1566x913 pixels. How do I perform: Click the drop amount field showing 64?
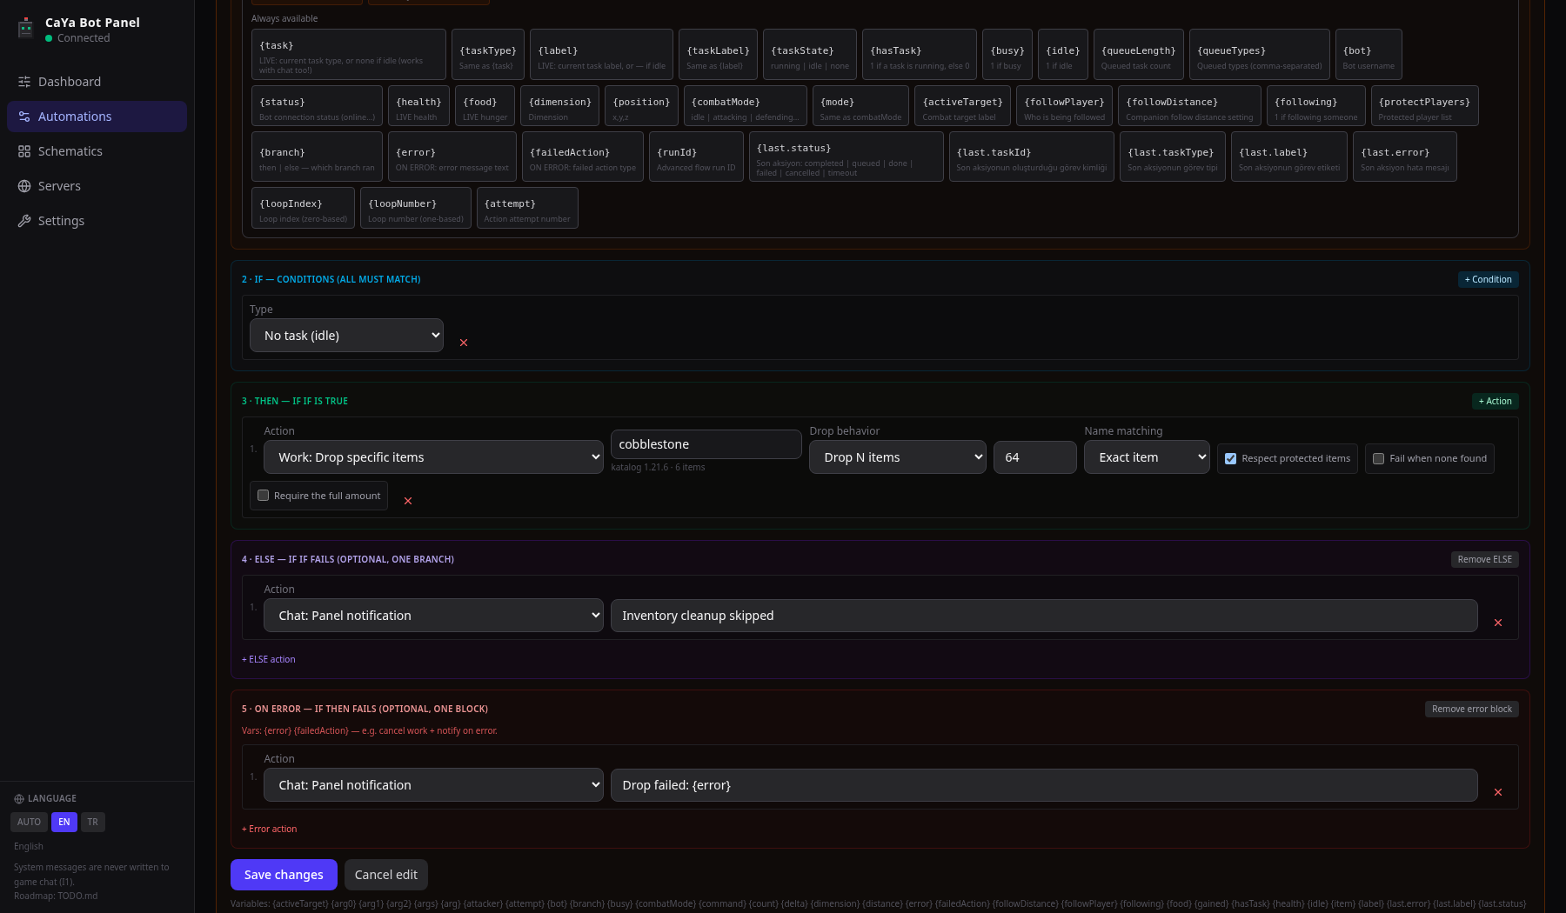point(1035,457)
